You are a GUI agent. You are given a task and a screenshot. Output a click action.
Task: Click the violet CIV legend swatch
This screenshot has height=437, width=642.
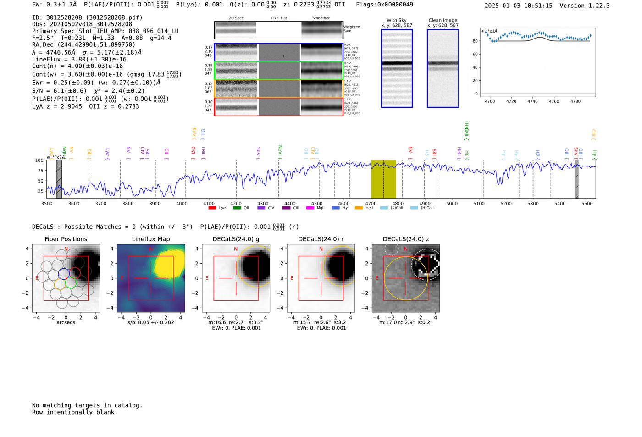pyautogui.click(x=261, y=208)
